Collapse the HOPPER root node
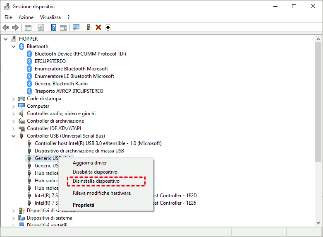Viewport: 323px width, 237px height. point(5,39)
